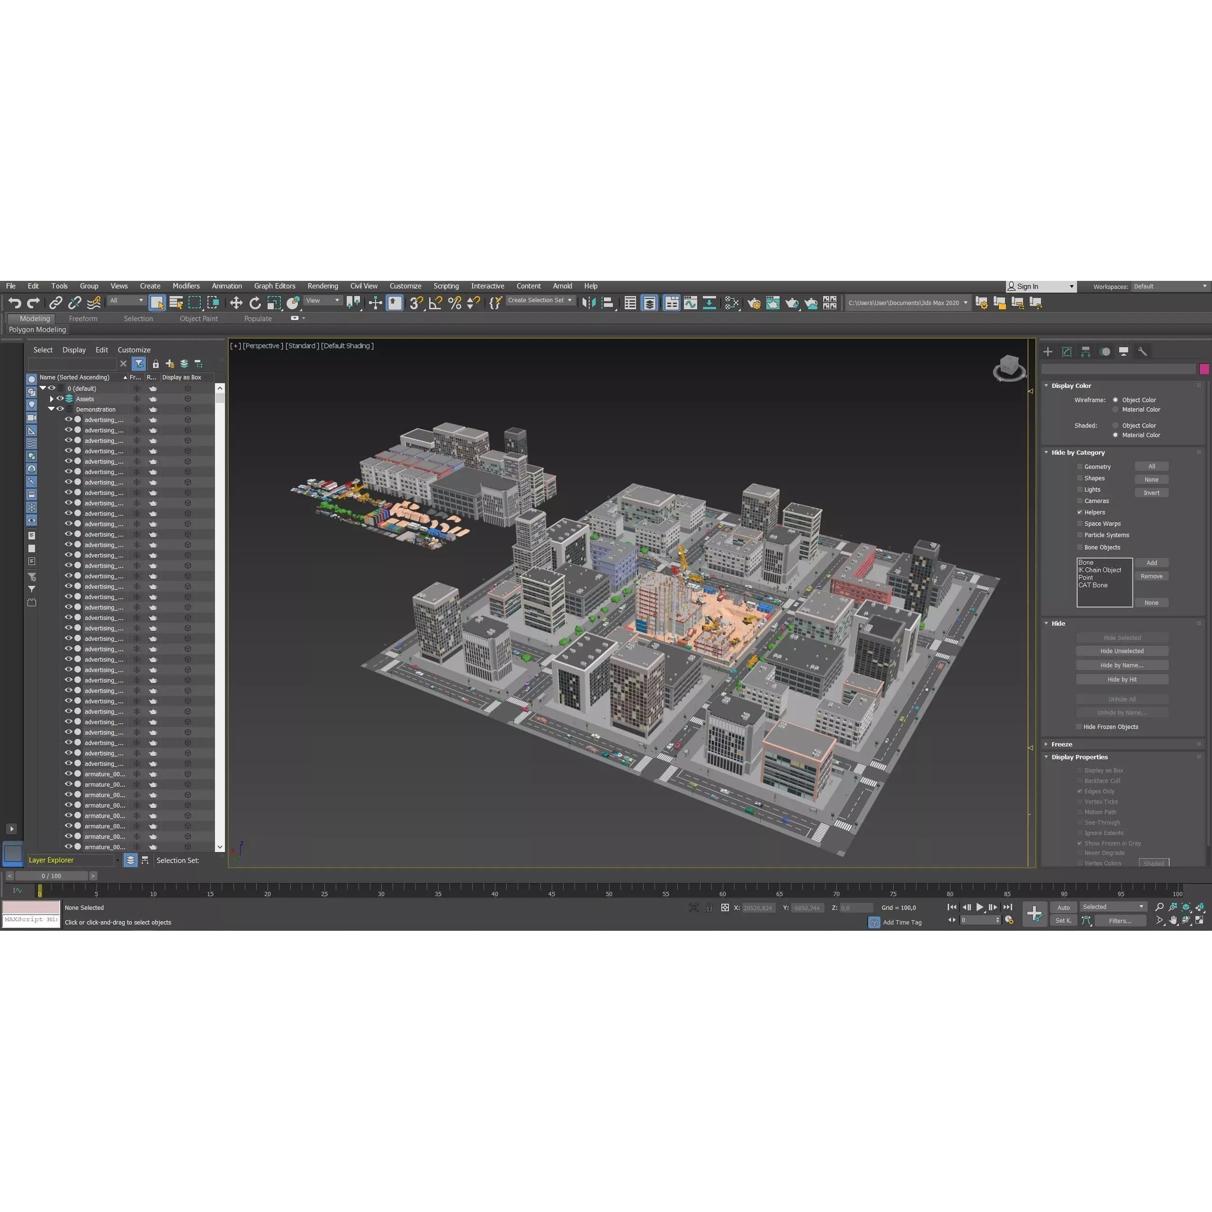Screen dimensions: 1212x1212
Task: Open the Render Setup icon
Action: [x=754, y=303]
